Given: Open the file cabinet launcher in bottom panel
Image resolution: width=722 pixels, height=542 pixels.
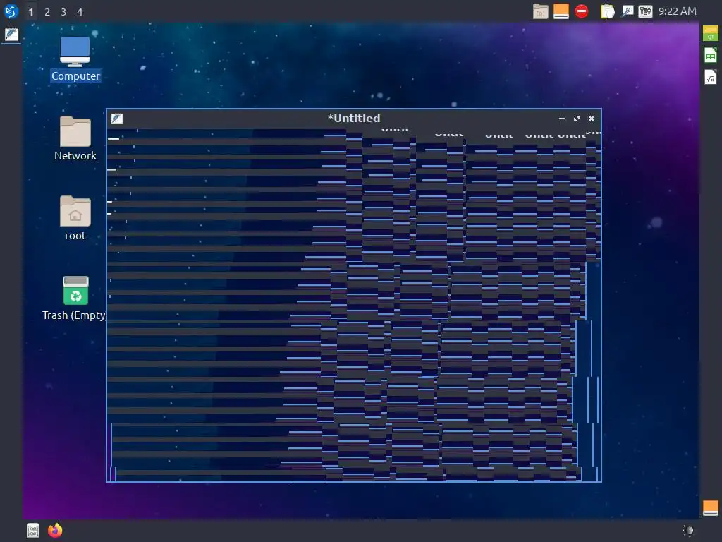Looking at the screenshot, I should (x=33, y=531).
